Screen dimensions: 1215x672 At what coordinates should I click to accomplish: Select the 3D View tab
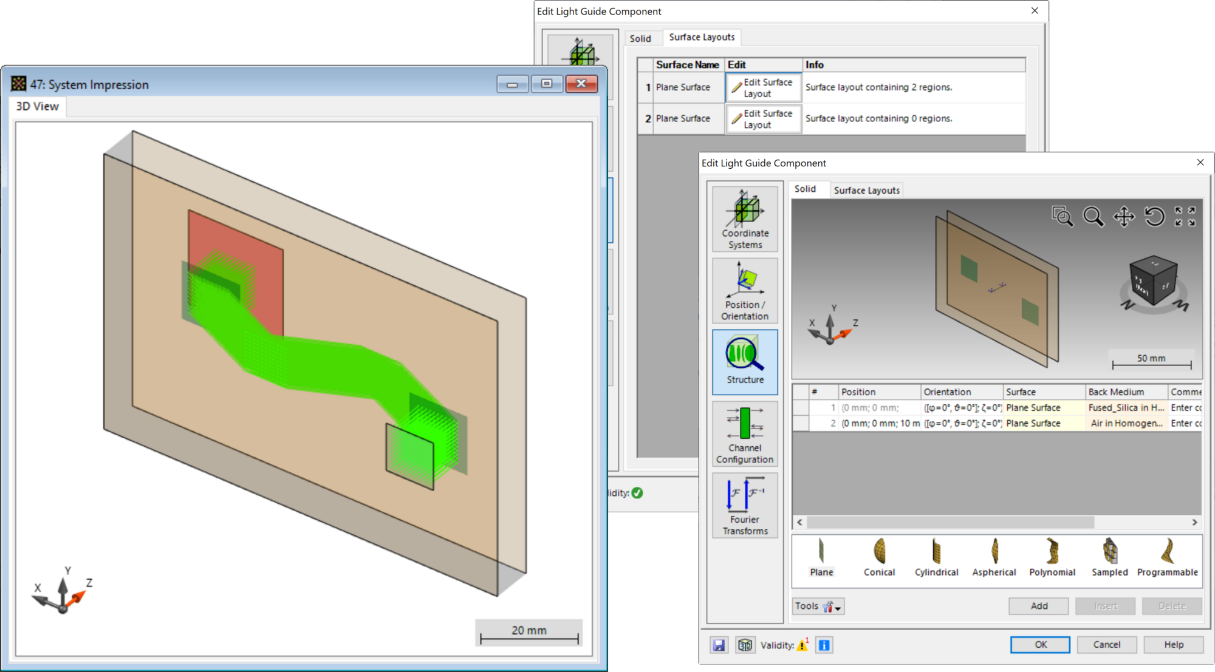38,106
